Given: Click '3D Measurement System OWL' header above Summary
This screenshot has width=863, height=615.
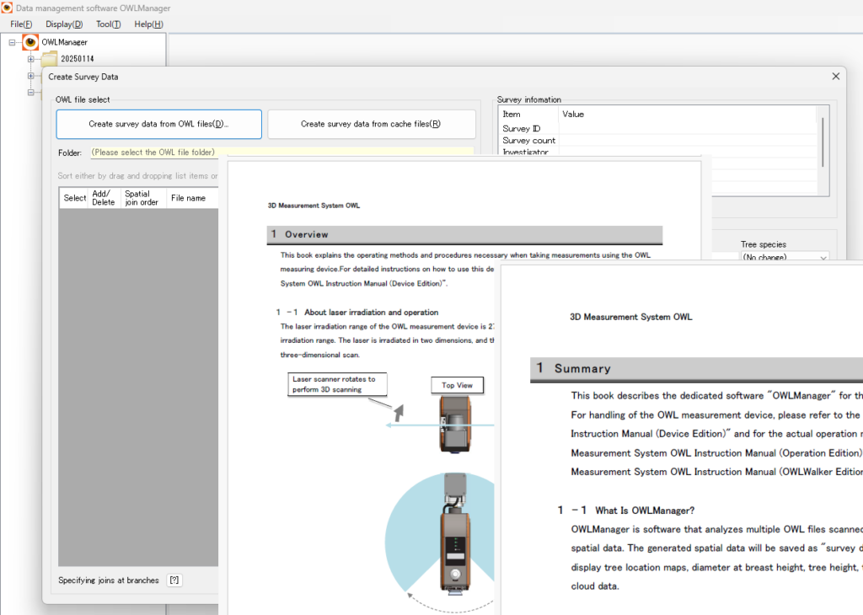Looking at the screenshot, I should click(630, 317).
